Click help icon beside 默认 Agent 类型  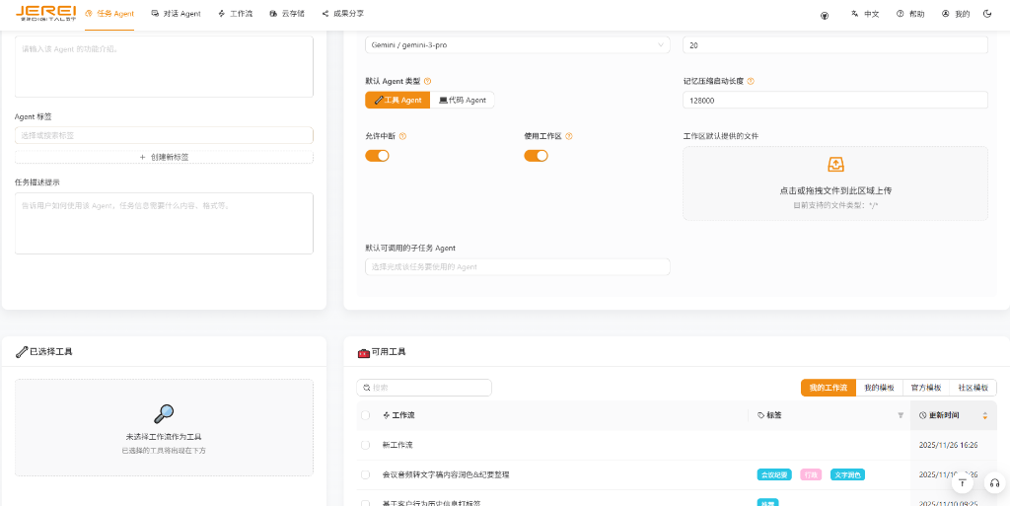(x=427, y=81)
